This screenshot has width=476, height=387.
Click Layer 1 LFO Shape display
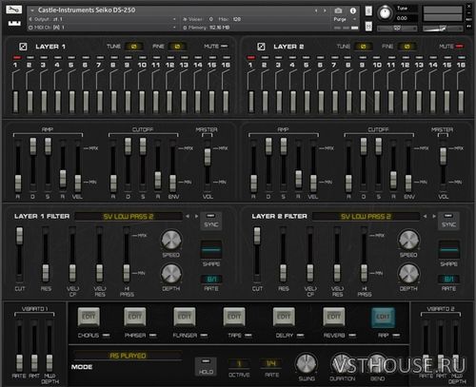[x=211, y=250]
